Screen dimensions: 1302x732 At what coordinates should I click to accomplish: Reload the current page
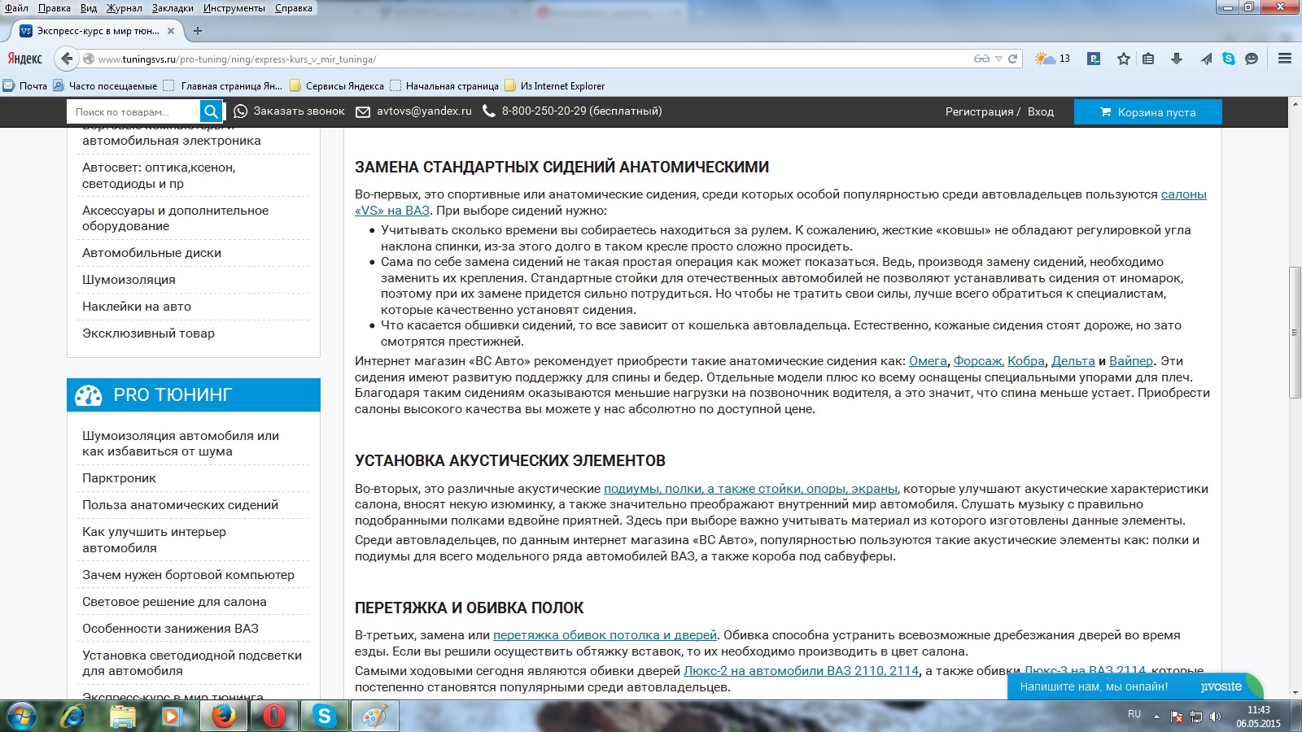click(x=1013, y=59)
